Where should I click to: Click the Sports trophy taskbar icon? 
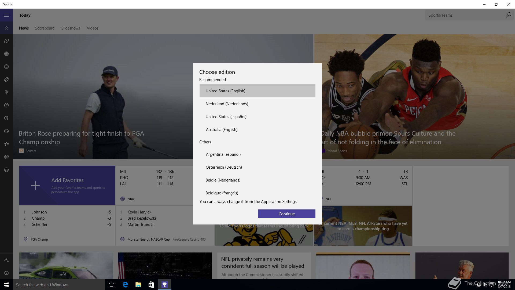[164, 285]
